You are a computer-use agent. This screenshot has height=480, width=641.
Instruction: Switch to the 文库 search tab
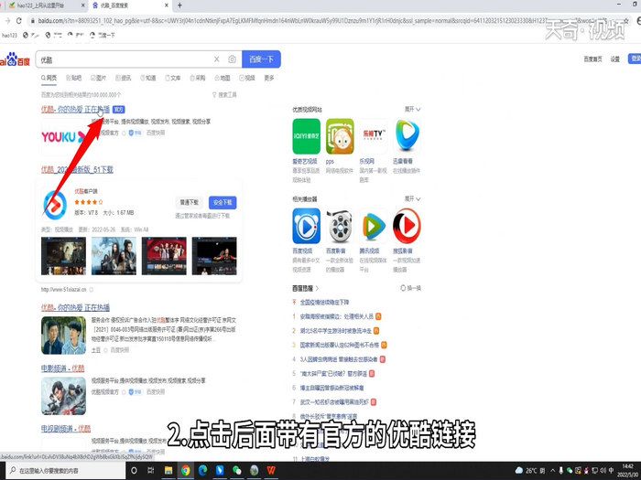[173, 78]
